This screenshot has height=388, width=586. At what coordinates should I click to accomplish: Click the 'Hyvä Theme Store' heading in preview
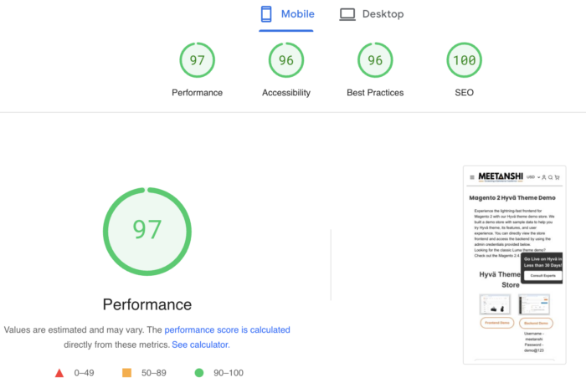500,279
